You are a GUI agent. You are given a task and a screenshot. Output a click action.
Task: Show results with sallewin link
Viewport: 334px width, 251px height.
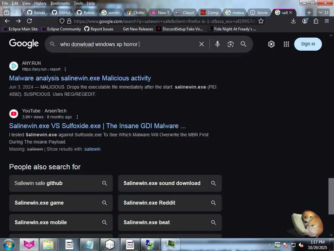[x=92, y=149]
